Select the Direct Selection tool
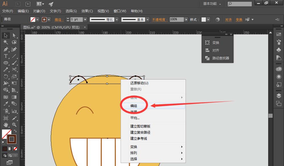 click(x=14, y=35)
